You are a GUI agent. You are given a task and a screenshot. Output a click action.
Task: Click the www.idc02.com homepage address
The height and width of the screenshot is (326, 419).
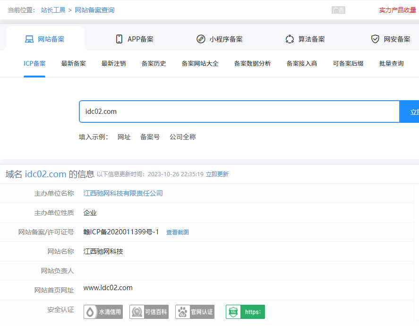point(108,288)
